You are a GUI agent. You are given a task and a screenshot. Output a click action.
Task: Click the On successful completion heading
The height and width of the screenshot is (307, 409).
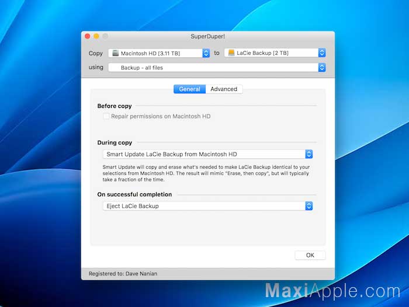(x=134, y=194)
